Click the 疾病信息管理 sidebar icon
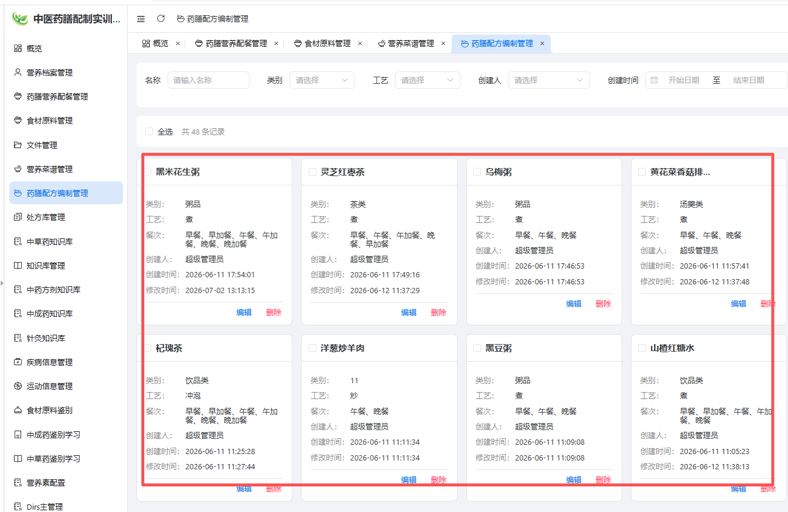Screen dimensions: 788x512 pos(18,362)
